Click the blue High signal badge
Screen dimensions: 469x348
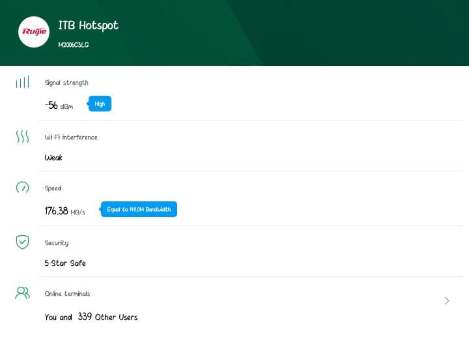[x=100, y=104]
